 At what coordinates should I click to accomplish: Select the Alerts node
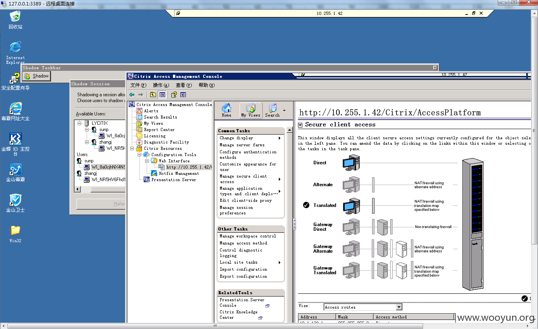click(x=151, y=111)
